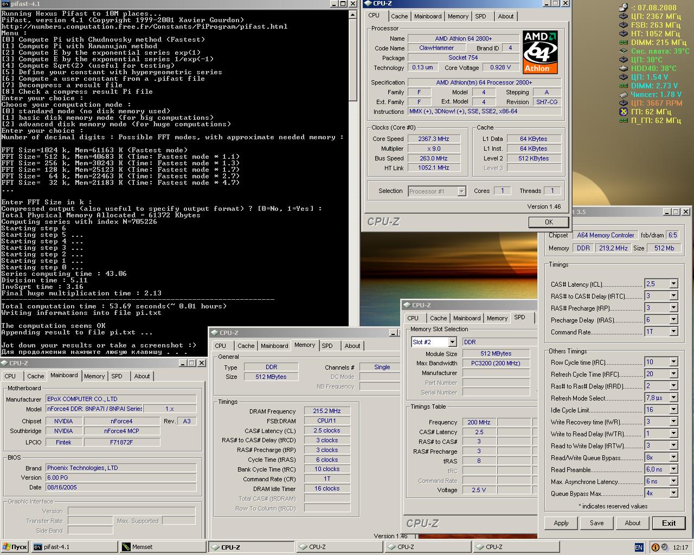Click the Chipset 1.78 V sidebar icon
This screenshot has width=694, height=555.
click(623, 94)
